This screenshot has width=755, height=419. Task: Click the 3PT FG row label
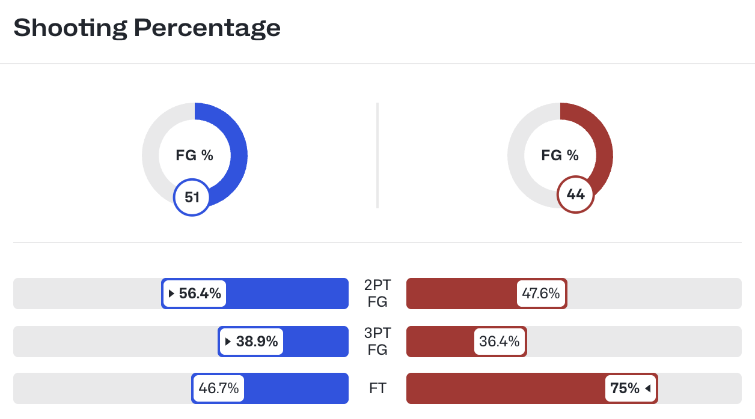point(377,342)
